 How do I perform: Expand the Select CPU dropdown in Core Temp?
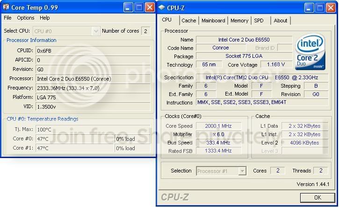click(95, 31)
